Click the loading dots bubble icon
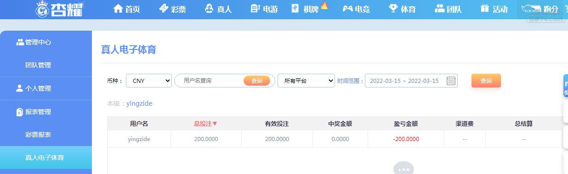The image size is (568, 174). pos(403,169)
